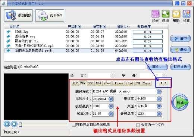Click the preview seek slider handle
Screen dimensions: 194x137
(x=21, y=124)
